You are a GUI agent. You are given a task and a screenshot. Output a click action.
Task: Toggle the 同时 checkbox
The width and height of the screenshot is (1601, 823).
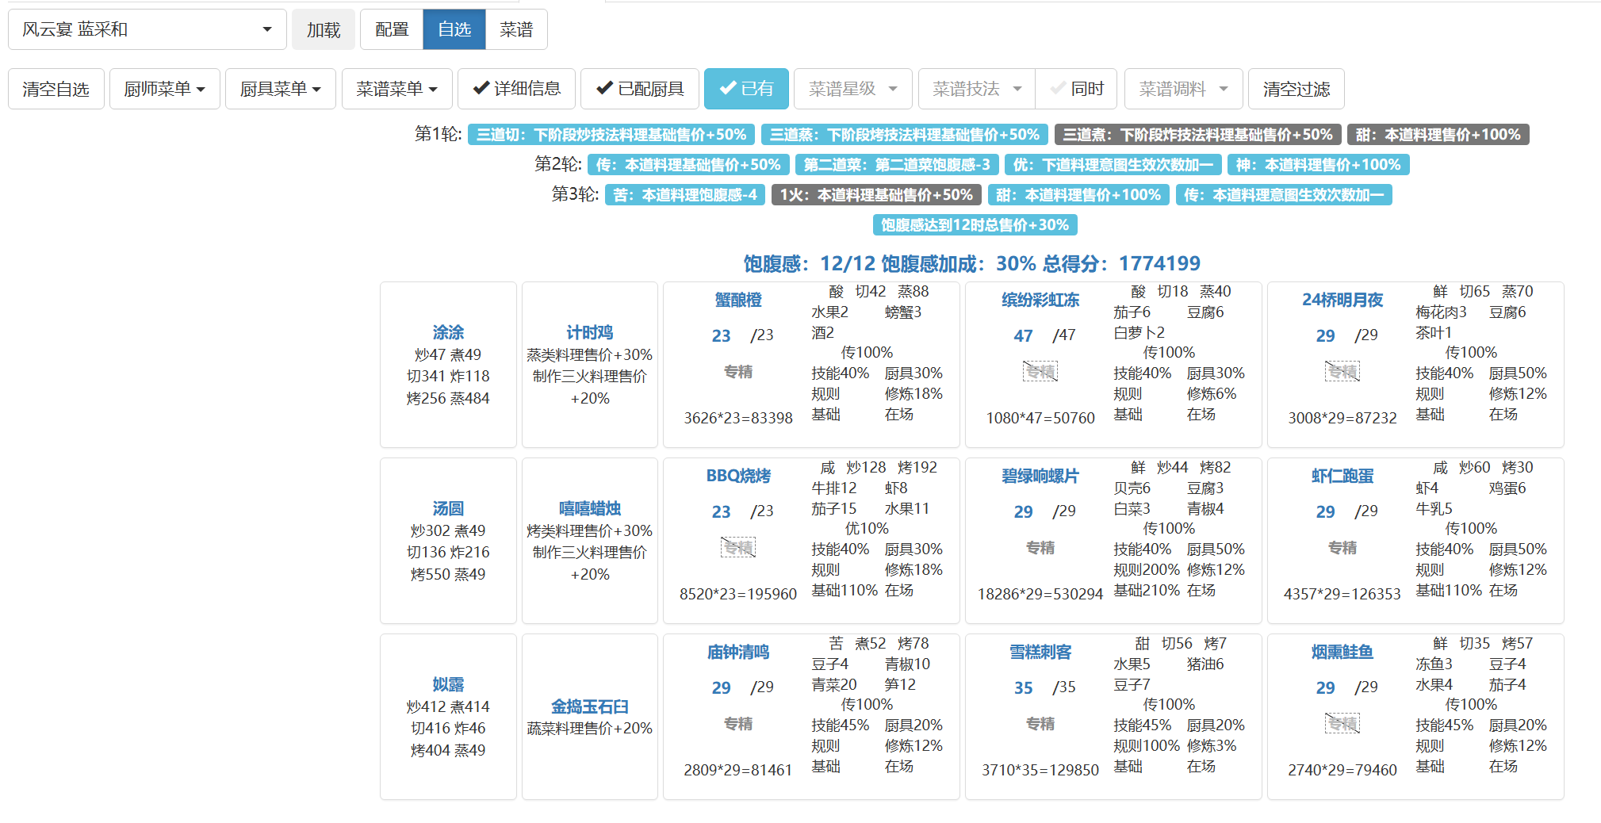pyautogui.click(x=1077, y=89)
